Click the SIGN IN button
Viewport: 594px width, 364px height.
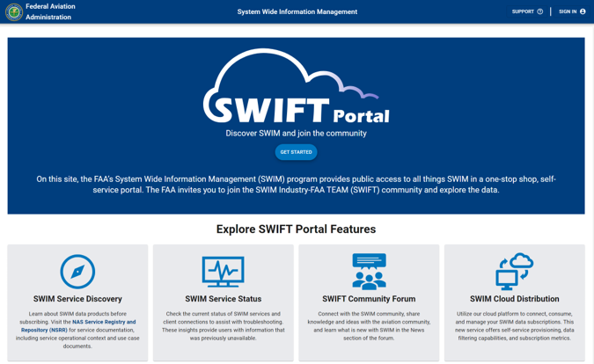(572, 11)
